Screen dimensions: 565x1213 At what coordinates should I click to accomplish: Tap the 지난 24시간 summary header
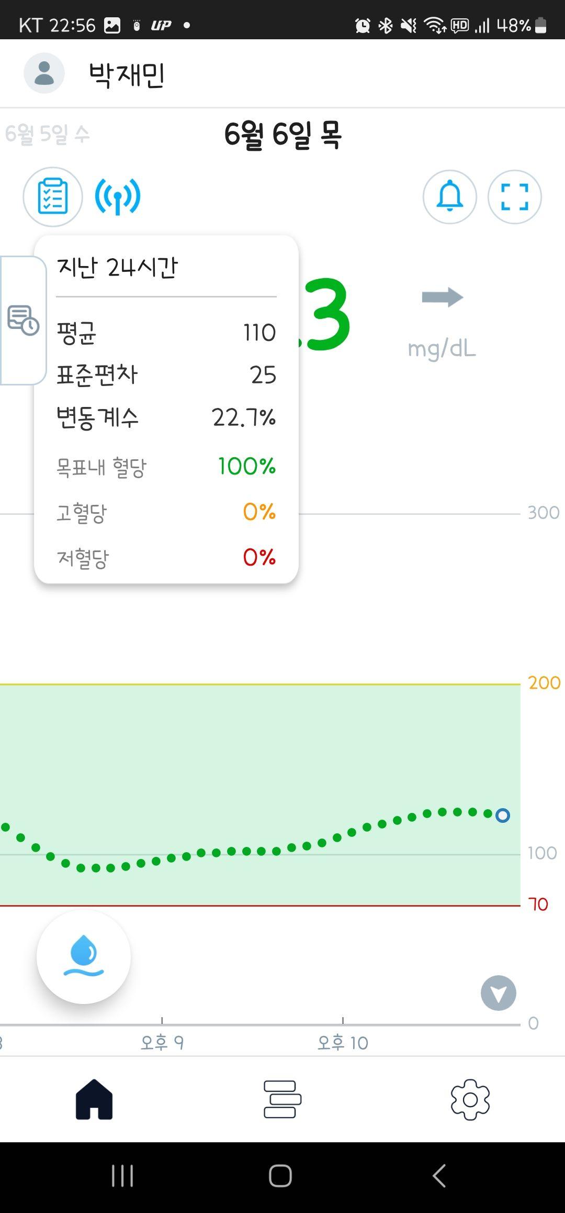118,267
